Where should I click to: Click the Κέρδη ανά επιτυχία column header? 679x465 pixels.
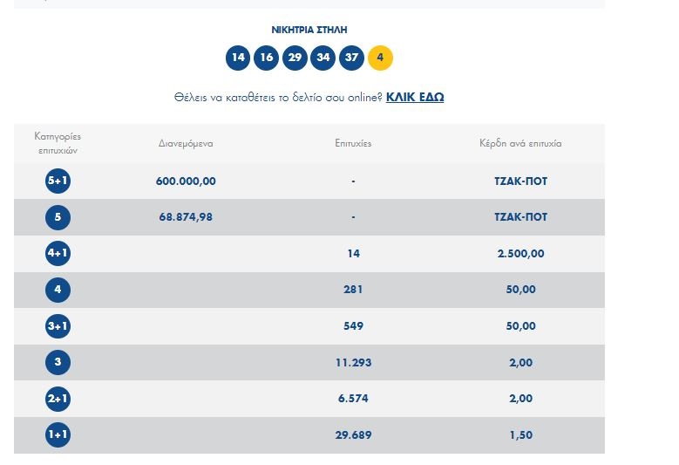coord(519,143)
